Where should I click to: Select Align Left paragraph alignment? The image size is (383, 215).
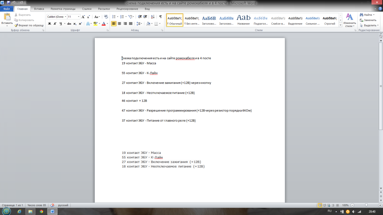click(114, 24)
